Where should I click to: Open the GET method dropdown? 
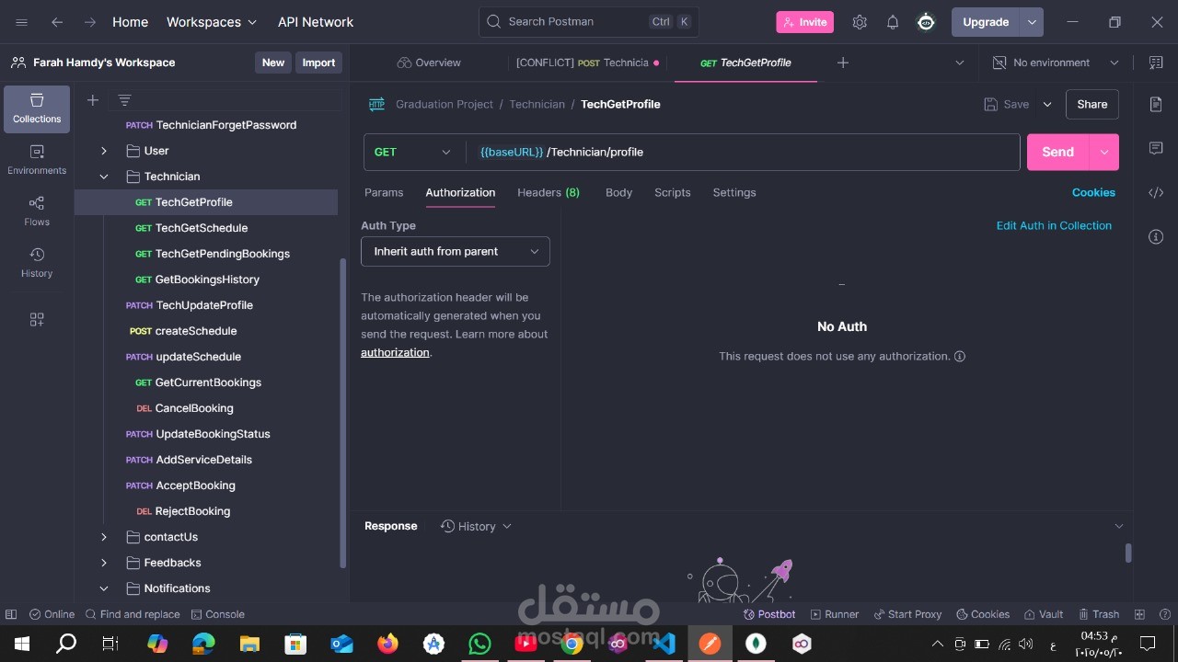pyautogui.click(x=412, y=153)
